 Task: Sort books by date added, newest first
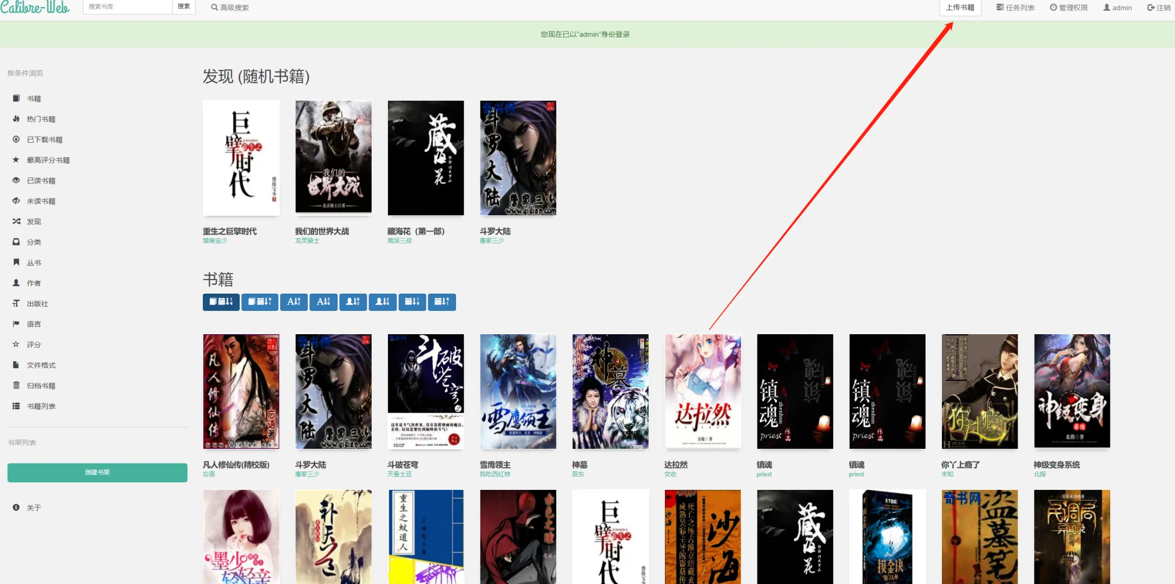point(221,302)
